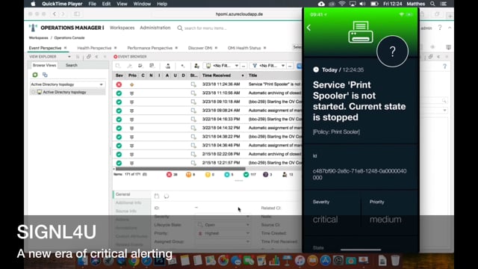Open the OMi help question mark icon
The image size is (478, 269).
point(440,28)
